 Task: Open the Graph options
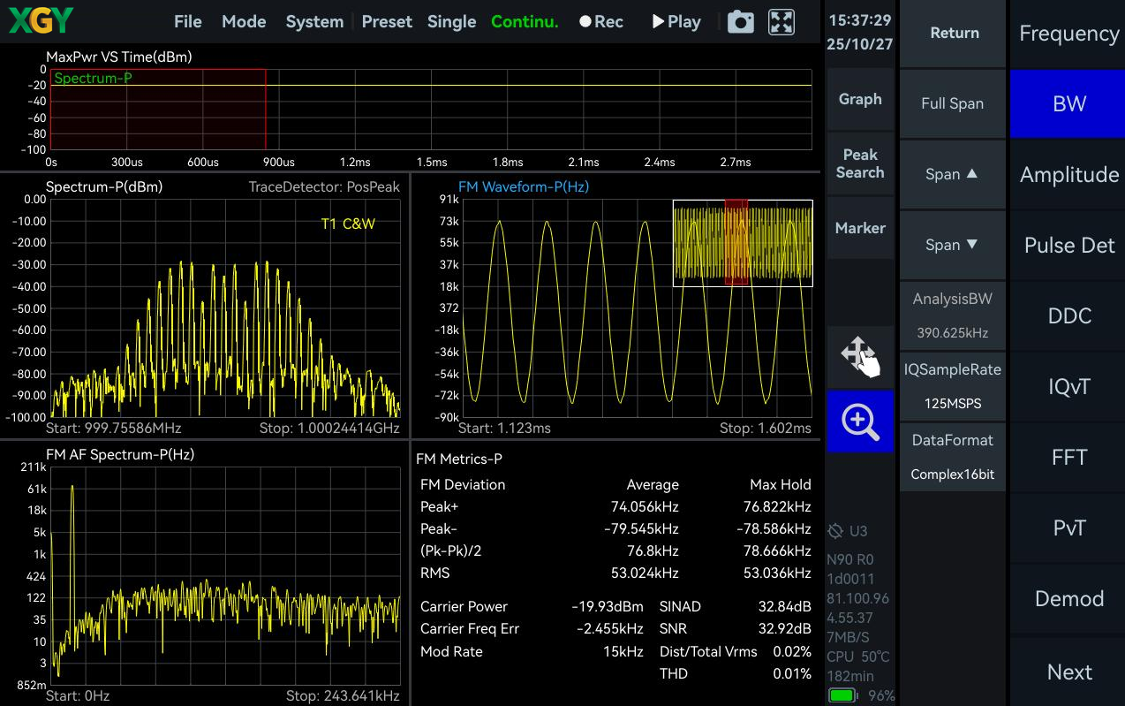point(860,99)
